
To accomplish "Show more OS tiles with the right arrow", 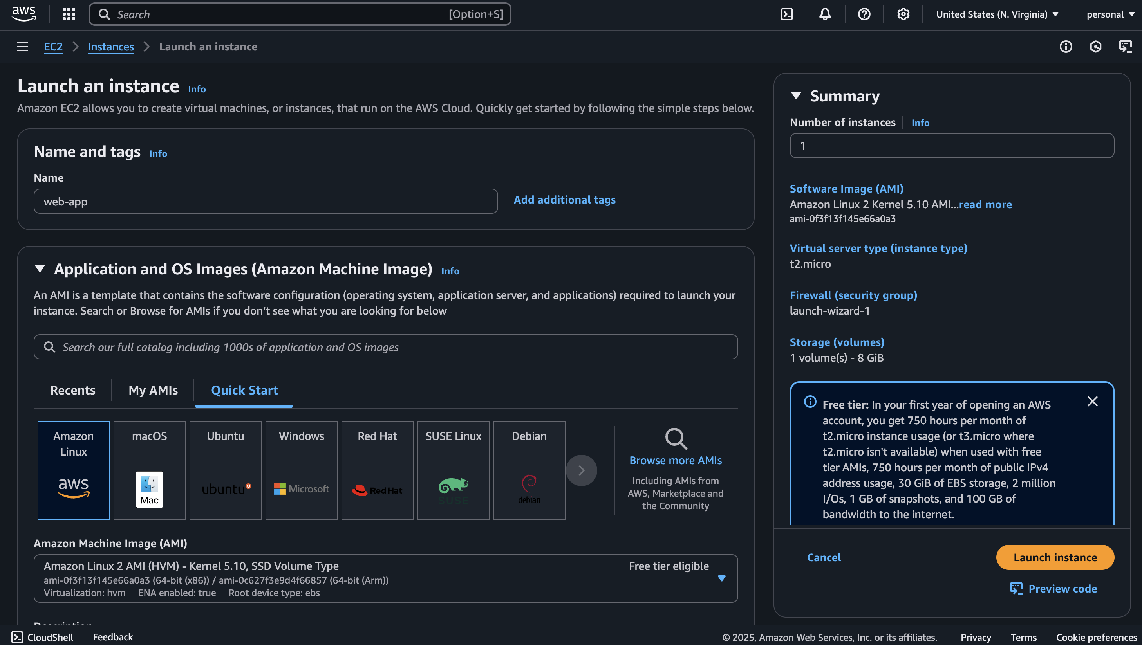I will pyautogui.click(x=581, y=470).
